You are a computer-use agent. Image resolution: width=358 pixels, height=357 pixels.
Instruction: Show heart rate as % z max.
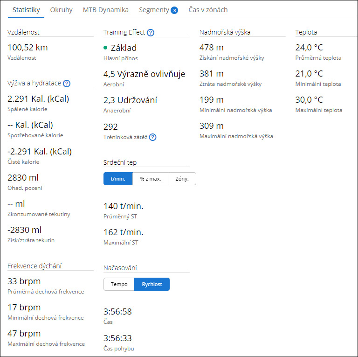point(150,179)
